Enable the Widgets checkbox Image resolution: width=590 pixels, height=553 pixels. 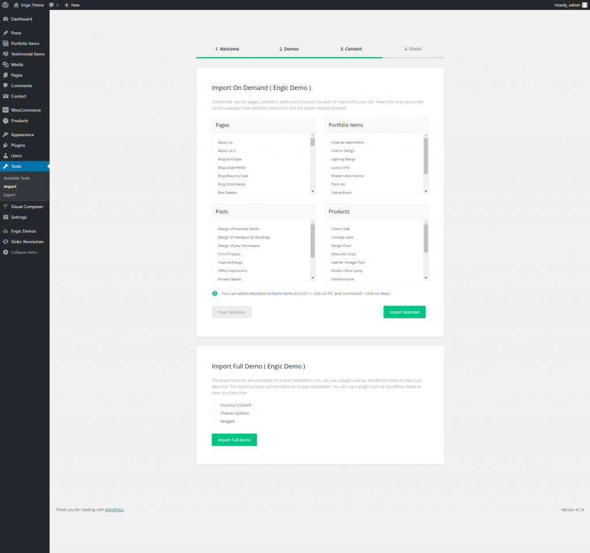214,421
